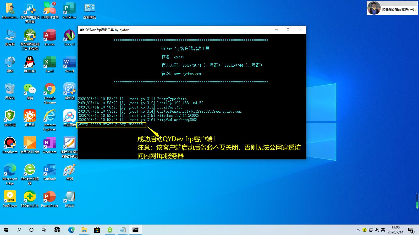Open 福昕PDF阅读器 desktop shortcut
419x235 pixels.
point(70,147)
